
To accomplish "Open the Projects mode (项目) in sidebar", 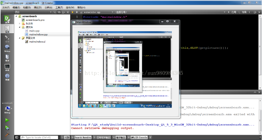I will pos(7,58).
